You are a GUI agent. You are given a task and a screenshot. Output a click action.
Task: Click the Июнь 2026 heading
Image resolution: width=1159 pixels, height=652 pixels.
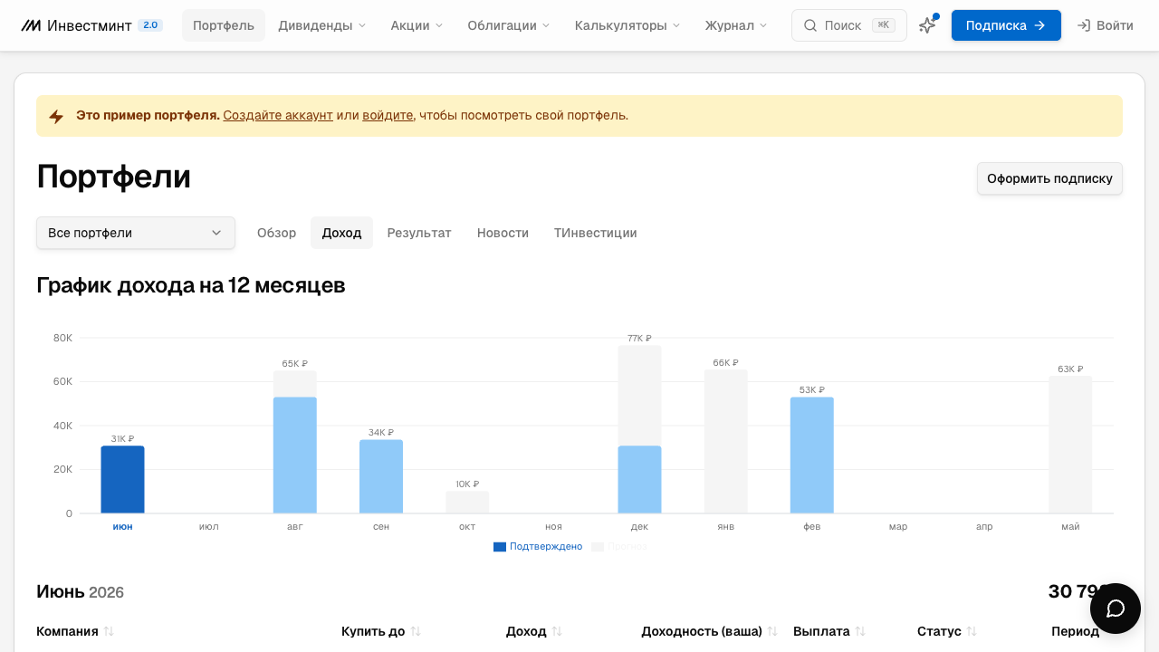[80, 592]
